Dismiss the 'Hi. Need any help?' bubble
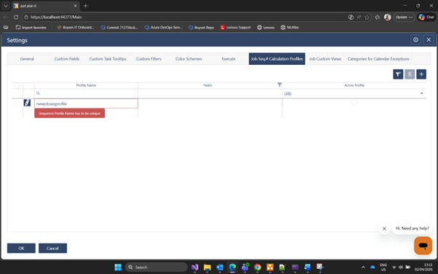The image size is (438, 274). coord(384,228)
